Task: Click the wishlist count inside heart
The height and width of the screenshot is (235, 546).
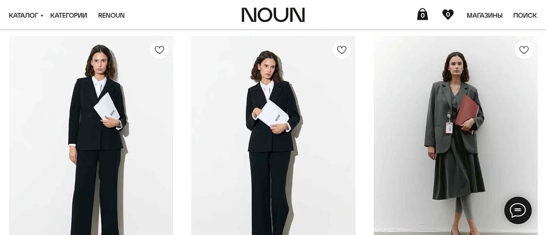Action: [x=448, y=14]
